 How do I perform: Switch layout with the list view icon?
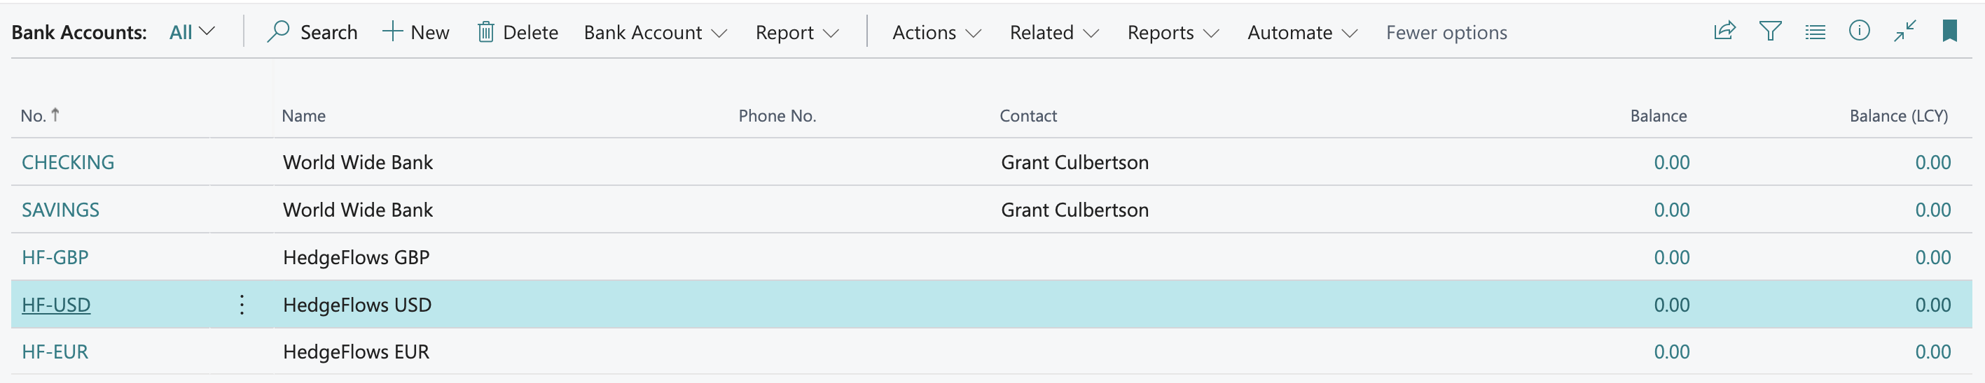tap(1815, 31)
